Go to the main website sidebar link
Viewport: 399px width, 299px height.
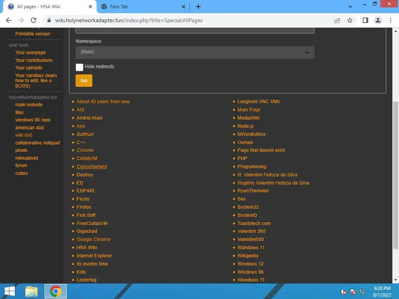29,105
